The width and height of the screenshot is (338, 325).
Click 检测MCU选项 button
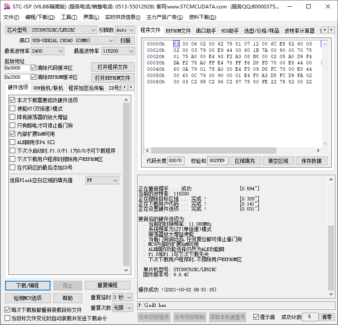28,298
